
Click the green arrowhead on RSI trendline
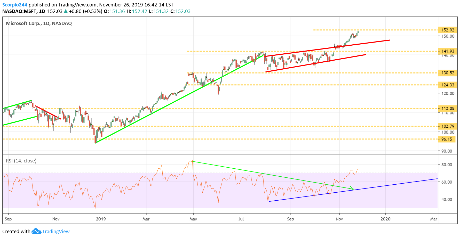[x=352, y=188]
